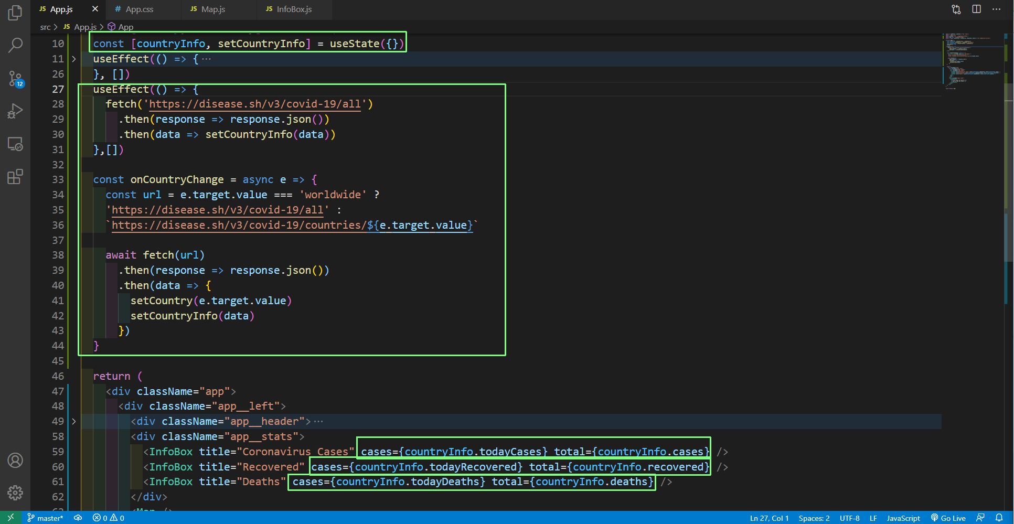The width and height of the screenshot is (1014, 524).
Task: Open the Explorer view in activity bar
Action: 15,13
